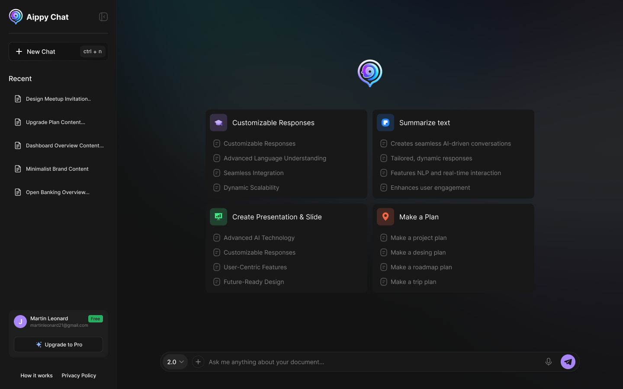This screenshot has width=623, height=389.
Task: Click the chat icon beside Tailored, dynamic responses
Action: tap(384, 158)
